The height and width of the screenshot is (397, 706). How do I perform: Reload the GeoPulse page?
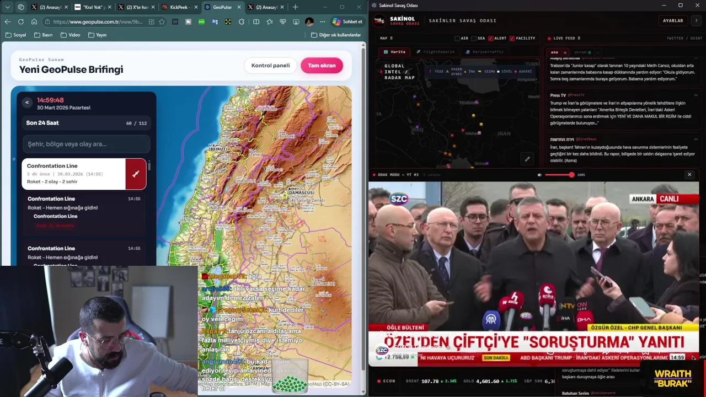pyautogui.click(x=20, y=22)
